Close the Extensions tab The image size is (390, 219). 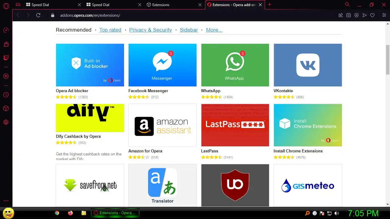[x=200, y=5]
